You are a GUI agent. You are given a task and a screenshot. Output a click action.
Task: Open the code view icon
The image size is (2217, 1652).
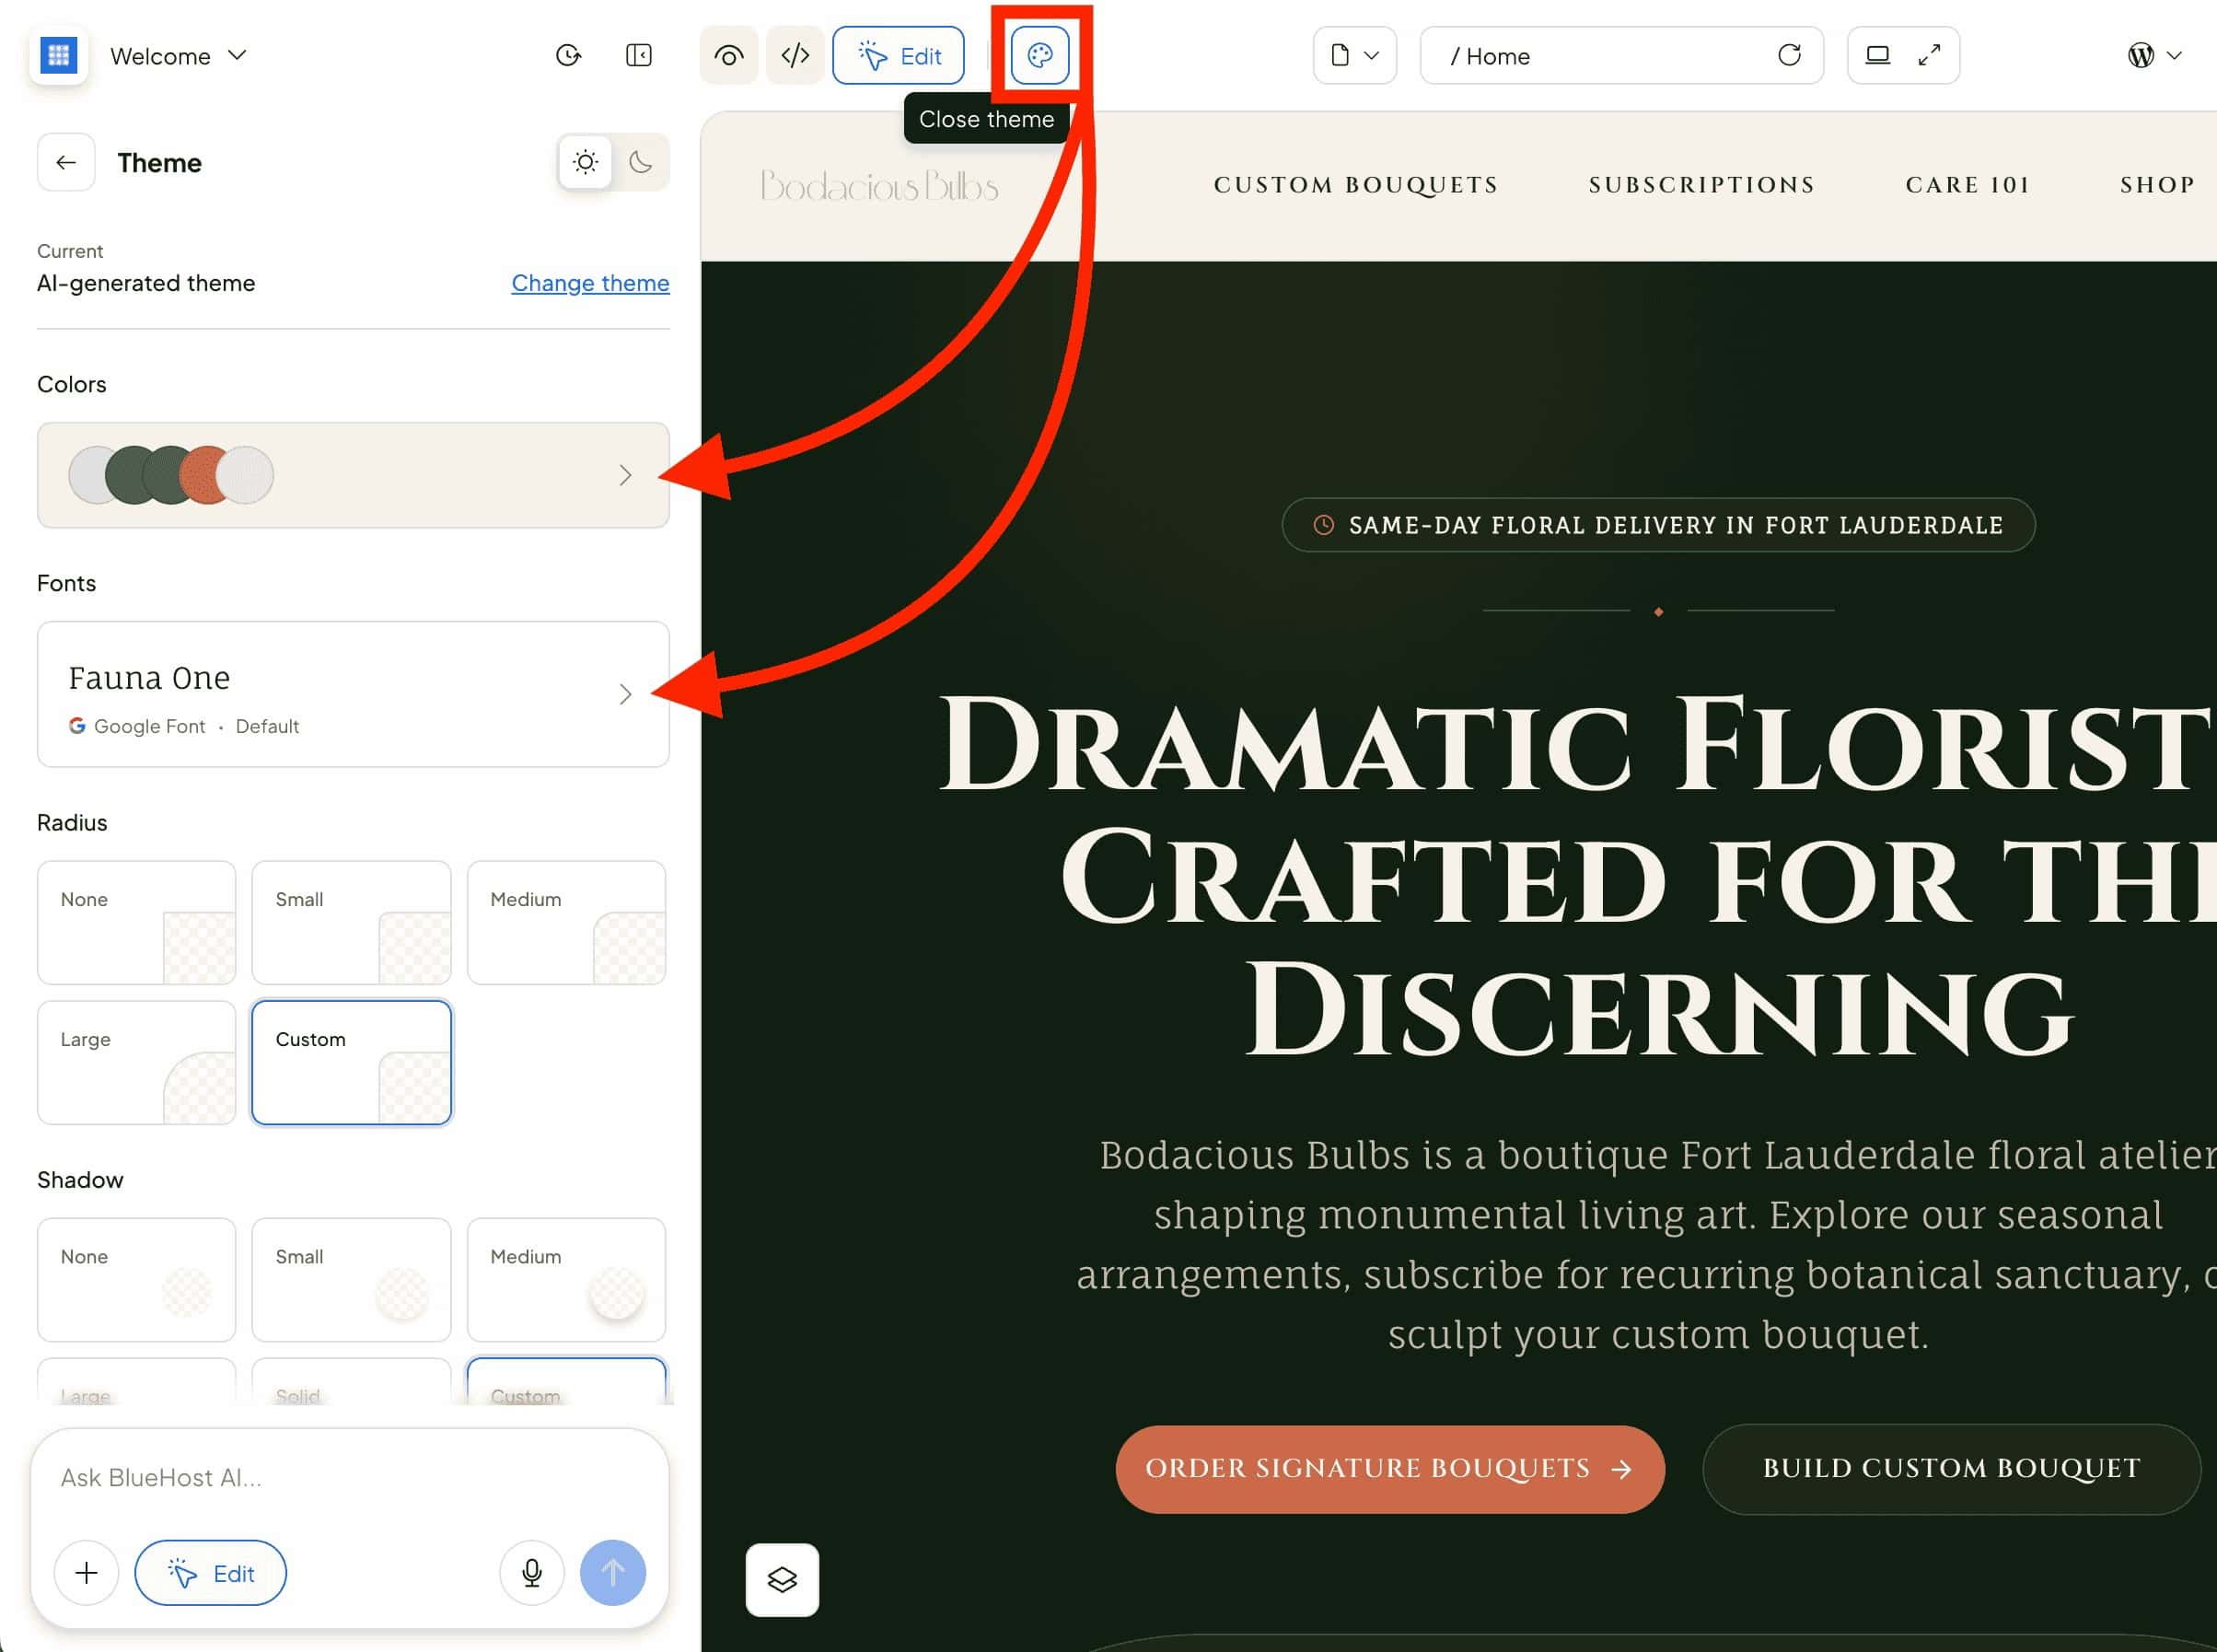pyautogui.click(x=795, y=56)
